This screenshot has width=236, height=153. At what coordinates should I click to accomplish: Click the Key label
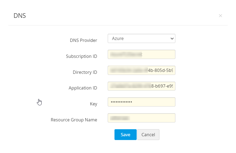coord(93,104)
